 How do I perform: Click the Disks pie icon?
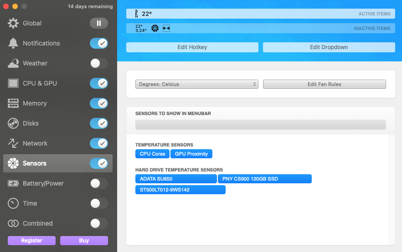point(13,123)
